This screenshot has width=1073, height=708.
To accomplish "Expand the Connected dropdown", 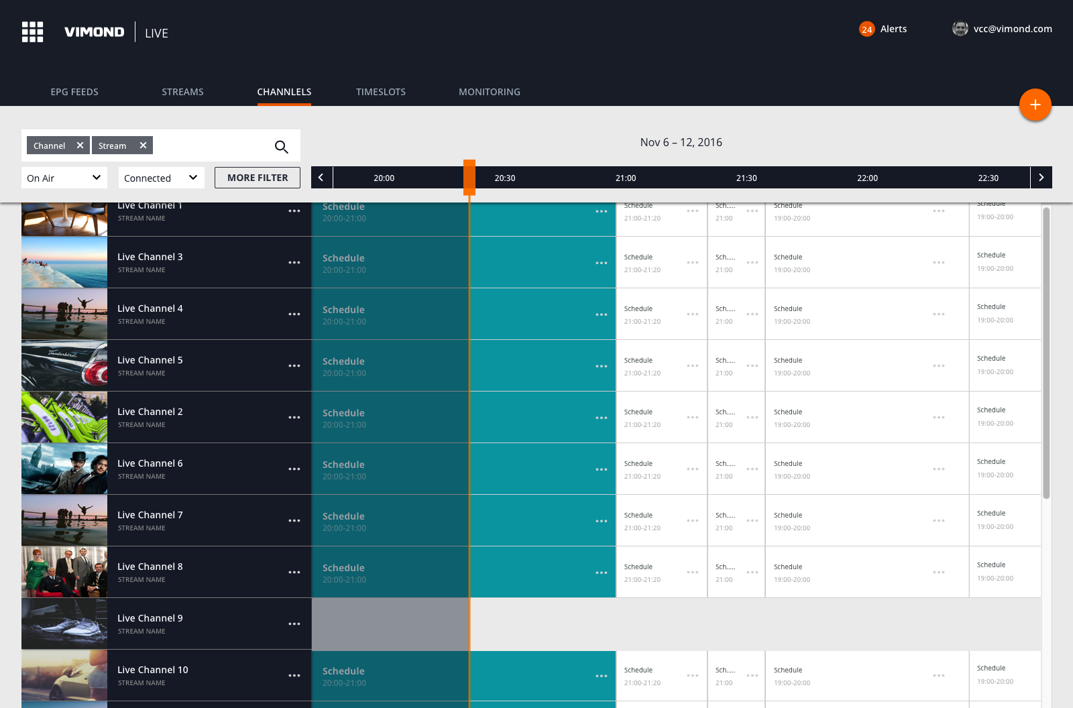I will coord(161,178).
